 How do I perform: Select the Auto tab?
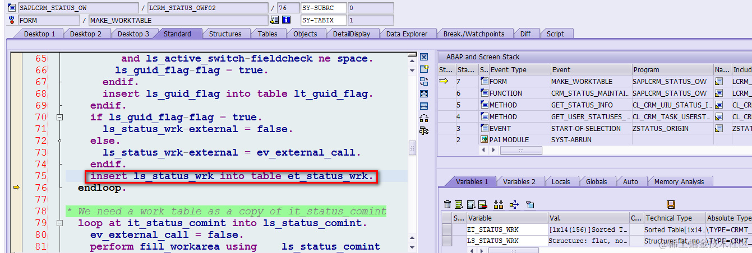[x=630, y=182]
